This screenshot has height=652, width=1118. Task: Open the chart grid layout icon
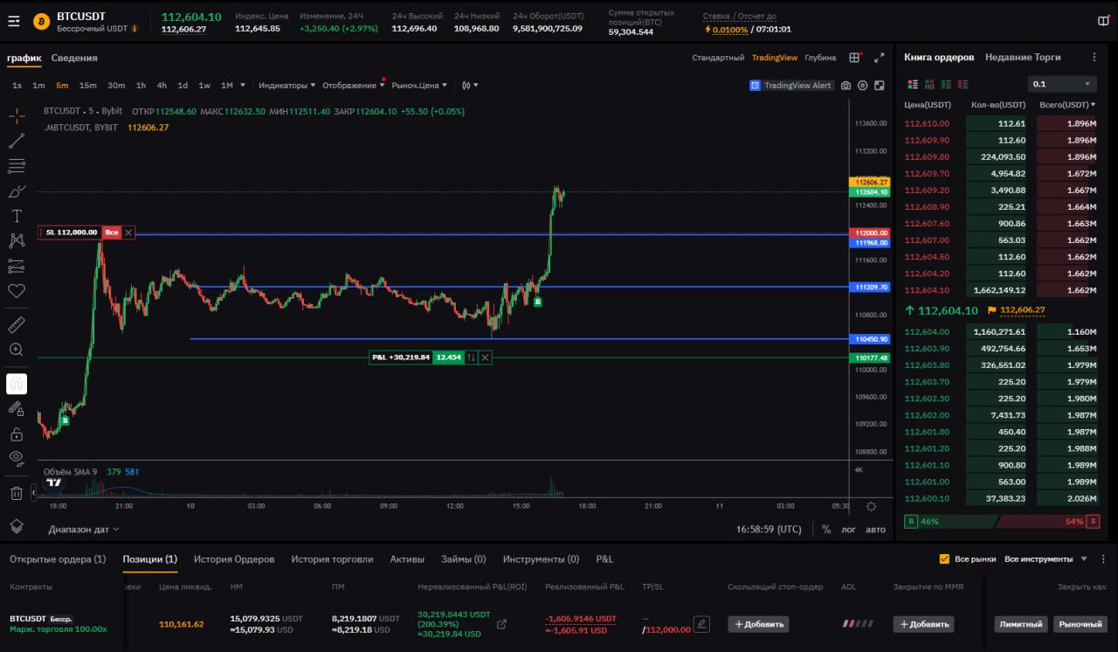tap(855, 58)
